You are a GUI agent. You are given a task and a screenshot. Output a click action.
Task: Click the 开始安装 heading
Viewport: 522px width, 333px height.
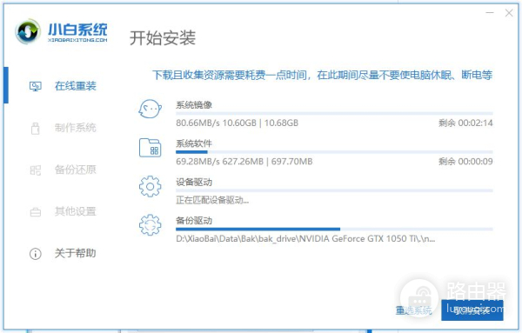(163, 38)
